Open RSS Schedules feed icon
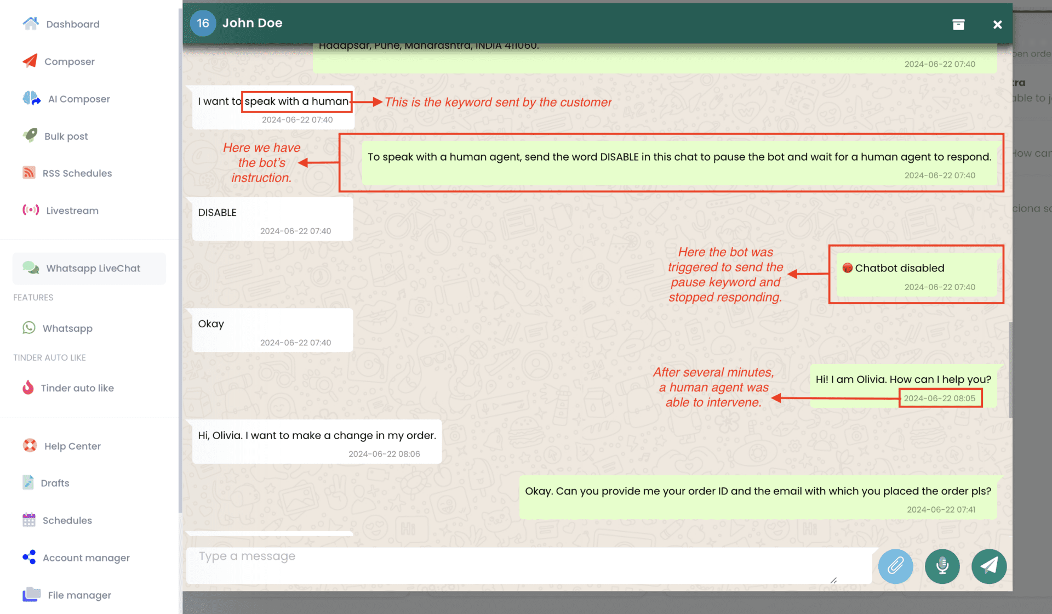 [x=29, y=173]
